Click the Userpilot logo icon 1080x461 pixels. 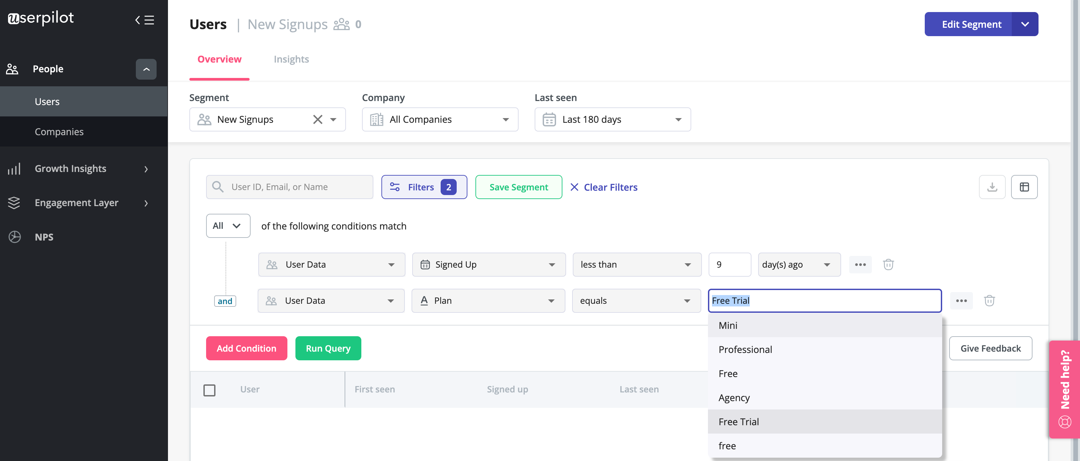pyautogui.click(x=14, y=19)
